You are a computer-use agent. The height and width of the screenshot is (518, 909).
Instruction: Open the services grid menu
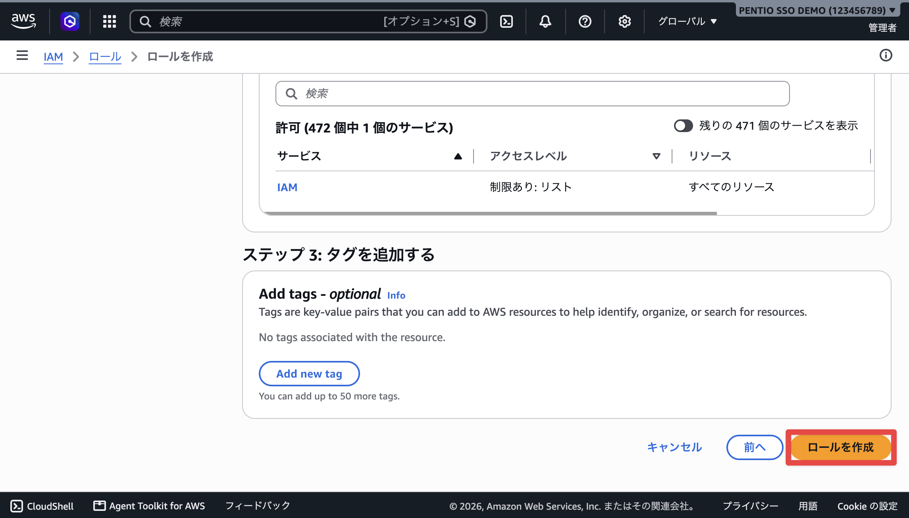(x=110, y=21)
